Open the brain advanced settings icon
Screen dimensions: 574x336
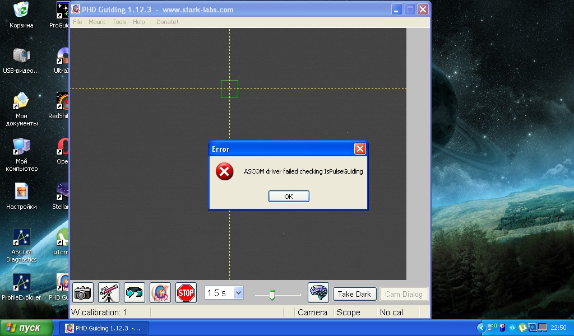(x=318, y=293)
